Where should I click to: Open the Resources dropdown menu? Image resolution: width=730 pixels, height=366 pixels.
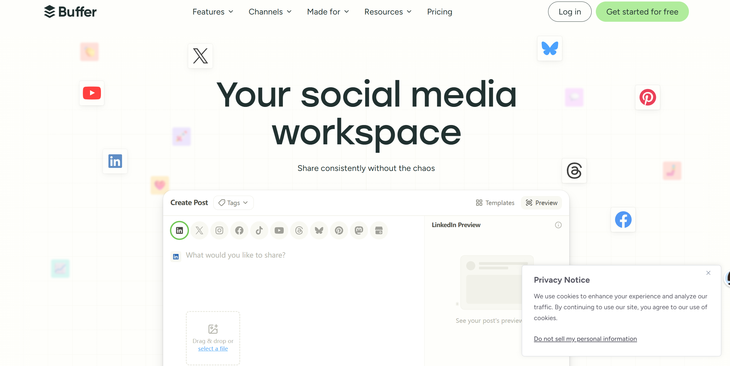coord(388,12)
